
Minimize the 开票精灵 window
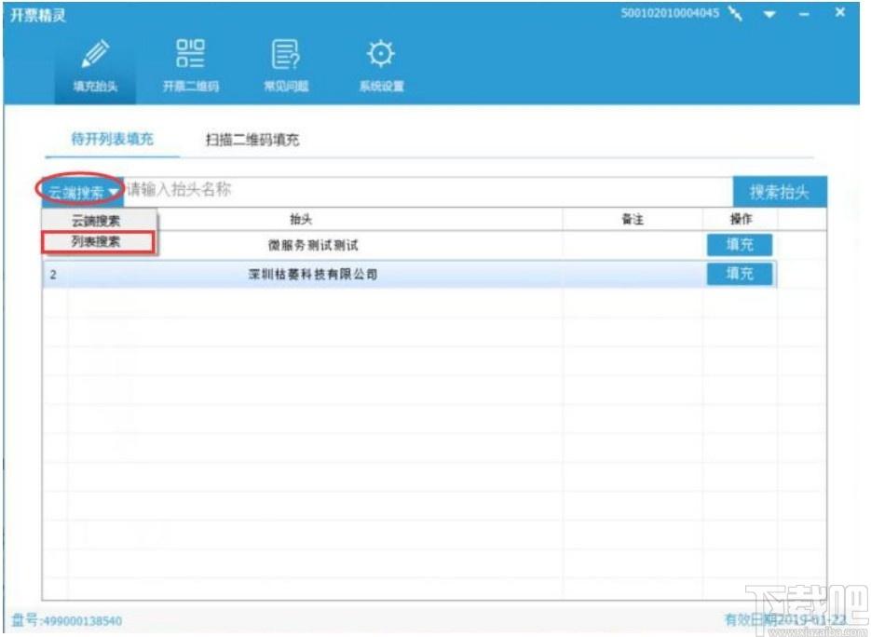[804, 15]
